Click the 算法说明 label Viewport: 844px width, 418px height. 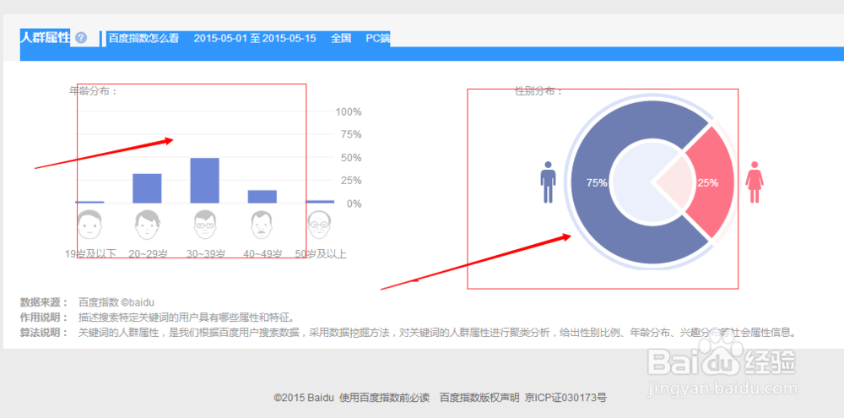[x=44, y=333]
